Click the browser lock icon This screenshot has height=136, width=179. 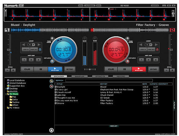[51, 130]
